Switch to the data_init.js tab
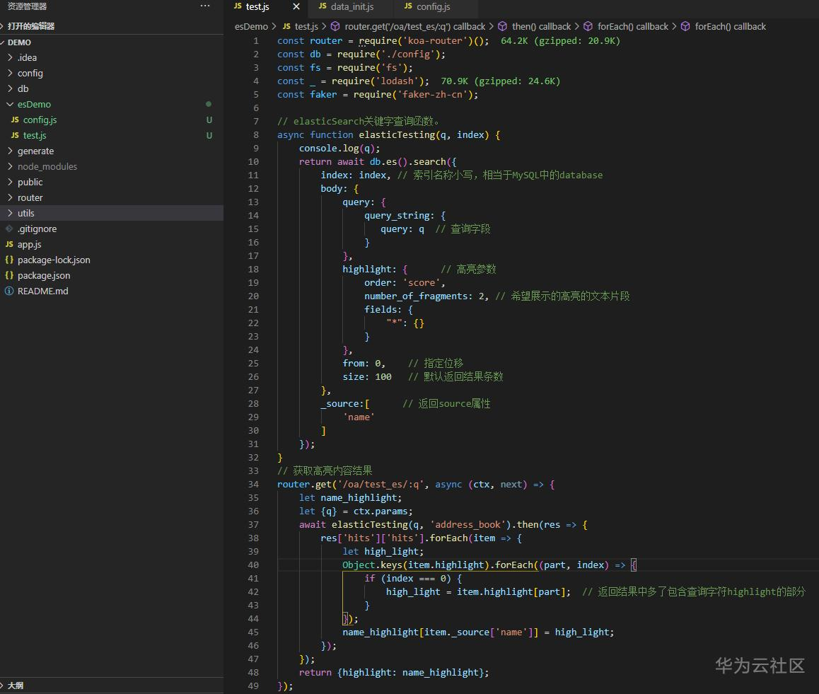The height and width of the screenshot is (694, 819). click(352, 7)
